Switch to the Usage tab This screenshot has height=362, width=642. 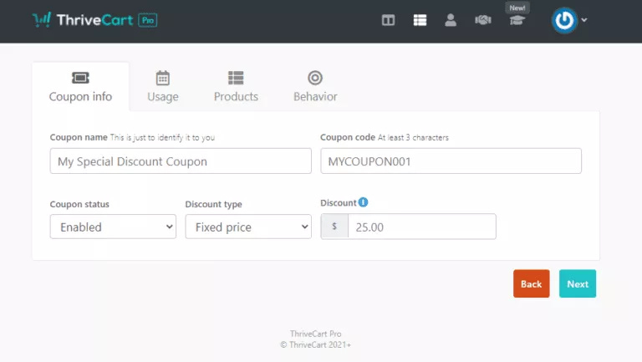tap(162, 86)
